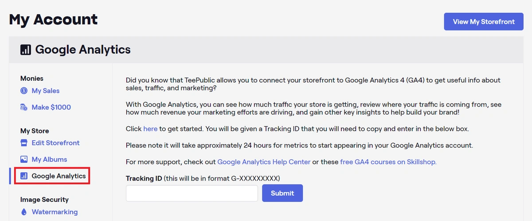This screenshot has width=532, height=221.
Task: Click the dollar coin icon beside My Sales
Action: 24,91
